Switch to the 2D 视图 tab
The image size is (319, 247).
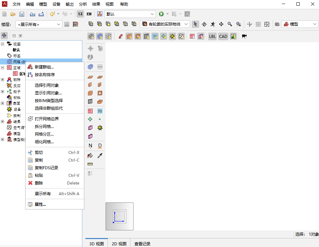[119, 244]
